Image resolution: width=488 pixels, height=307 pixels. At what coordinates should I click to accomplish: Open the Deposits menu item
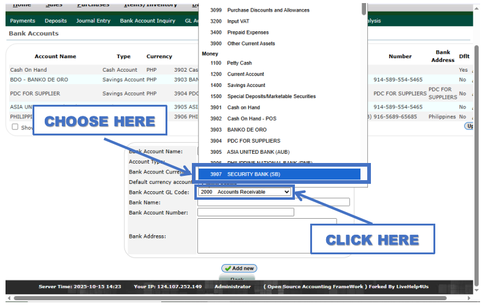(x=56, y=21)
